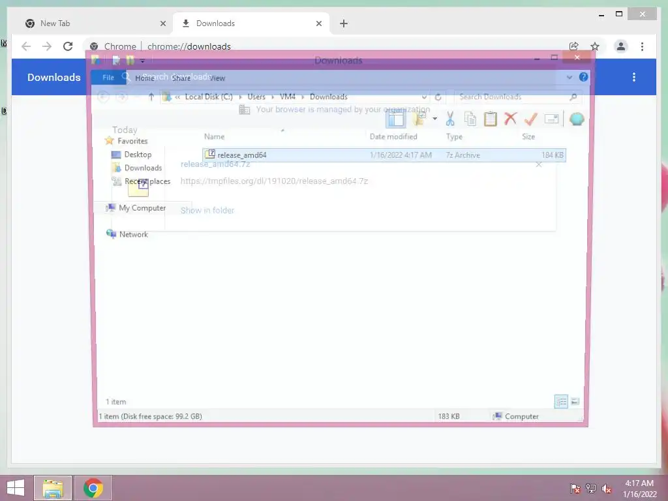Sort by the Size column header
Viewport: 668px width, 501px height.
(528, 137)
